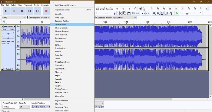The width and height of the screenshot is (212, 112).
Task: Adjust the play-at-speed slider
Action: (x=190, y=14)
